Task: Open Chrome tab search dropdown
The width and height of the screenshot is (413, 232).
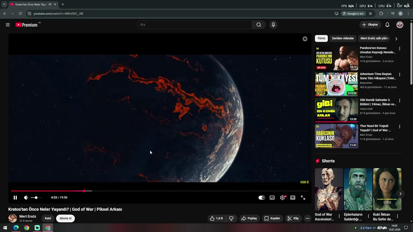Action: click(4, 5)
